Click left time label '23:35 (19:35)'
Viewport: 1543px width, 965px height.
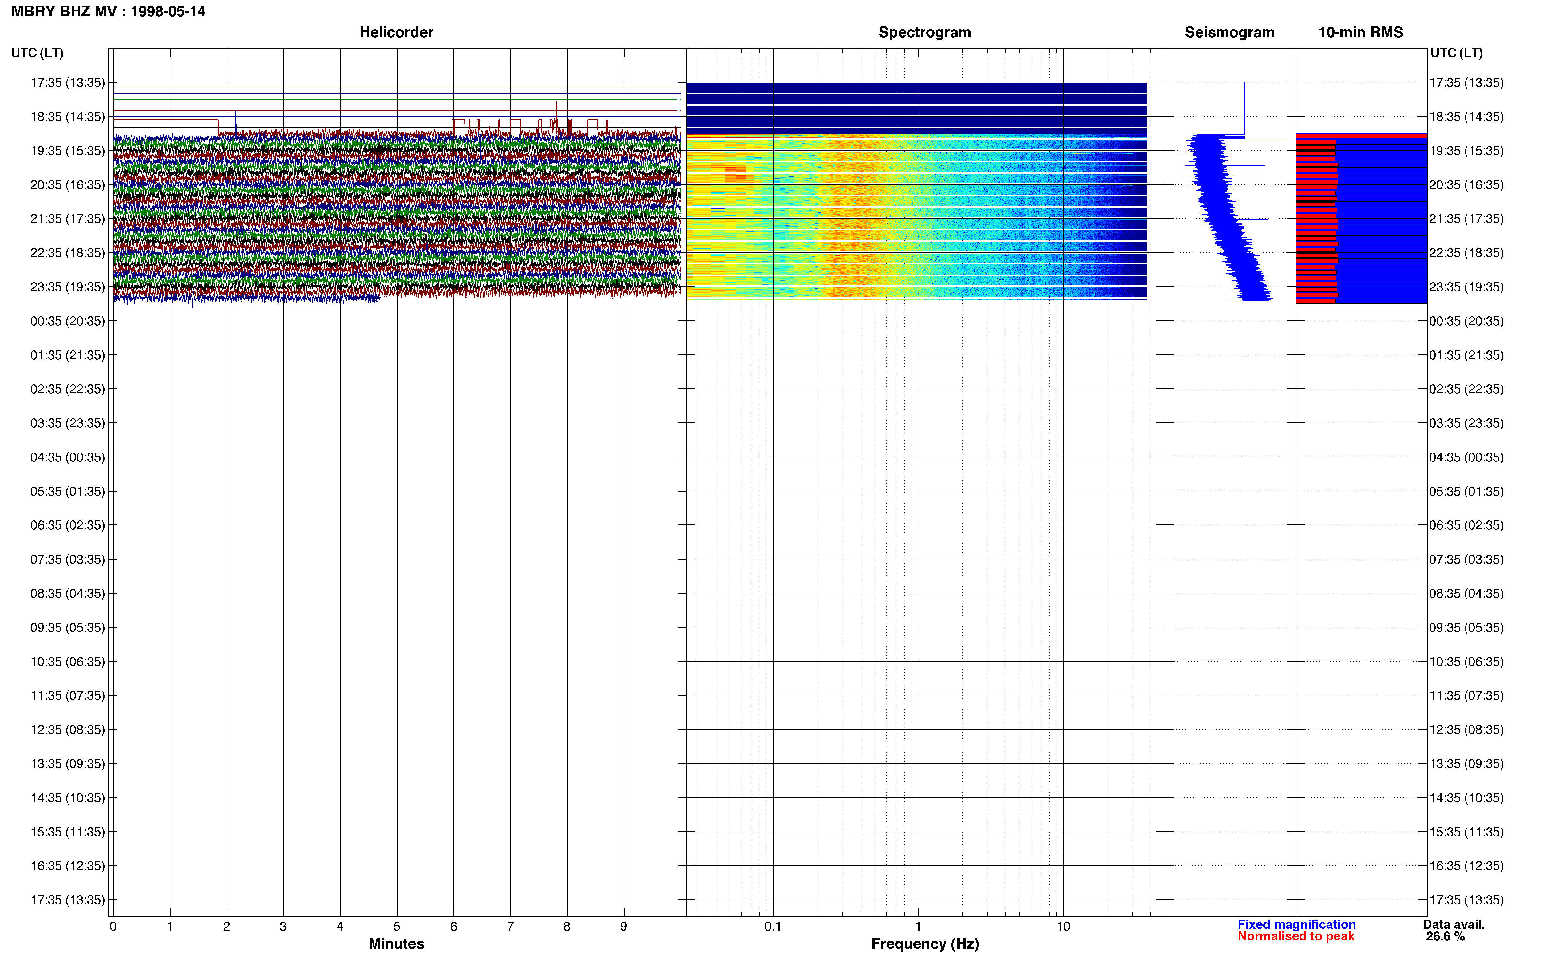click(x=68, y=287)
